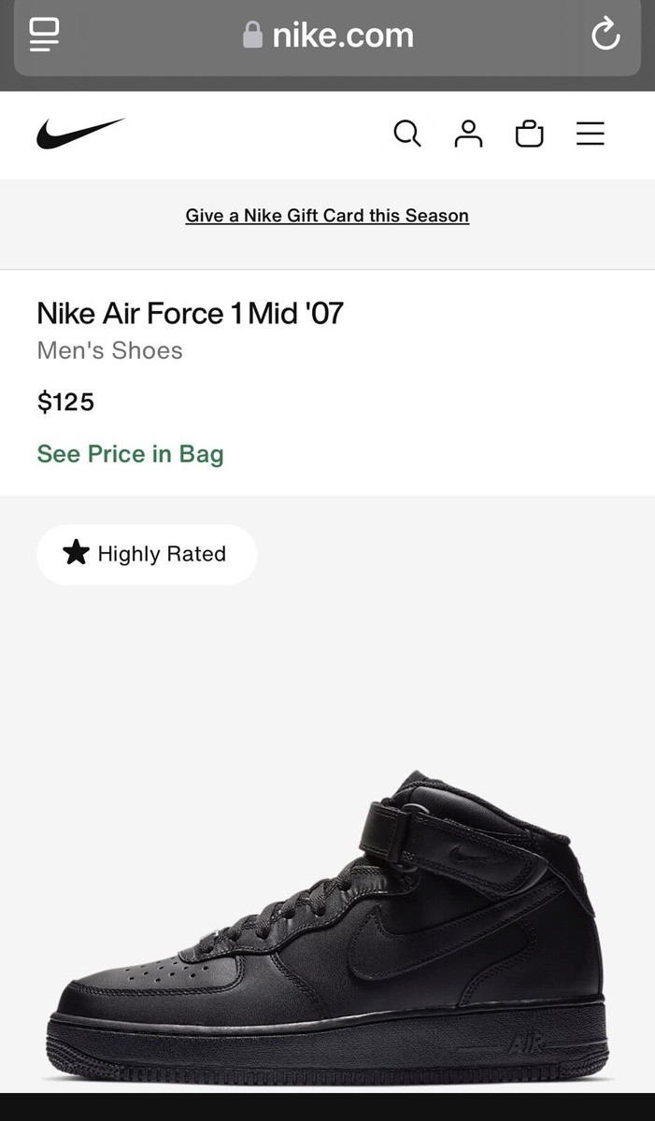Tap the page reload icon
Screen dimensions: 655x1121
point(606,35)
